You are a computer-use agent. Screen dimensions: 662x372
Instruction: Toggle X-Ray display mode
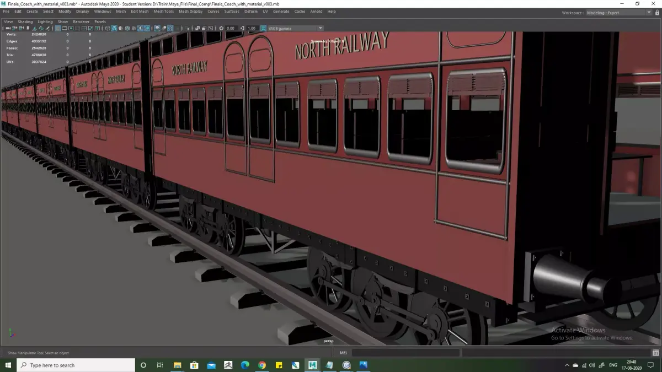tap(197, 28)
